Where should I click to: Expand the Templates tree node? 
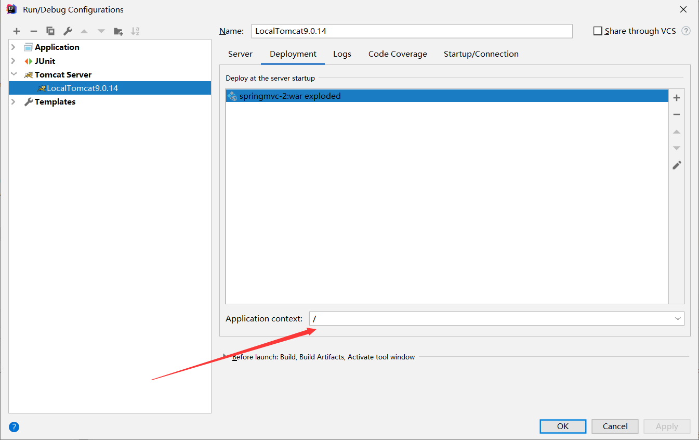point(14,102)
